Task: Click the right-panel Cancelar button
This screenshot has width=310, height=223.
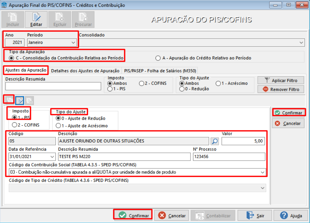Action: (288, 124)
